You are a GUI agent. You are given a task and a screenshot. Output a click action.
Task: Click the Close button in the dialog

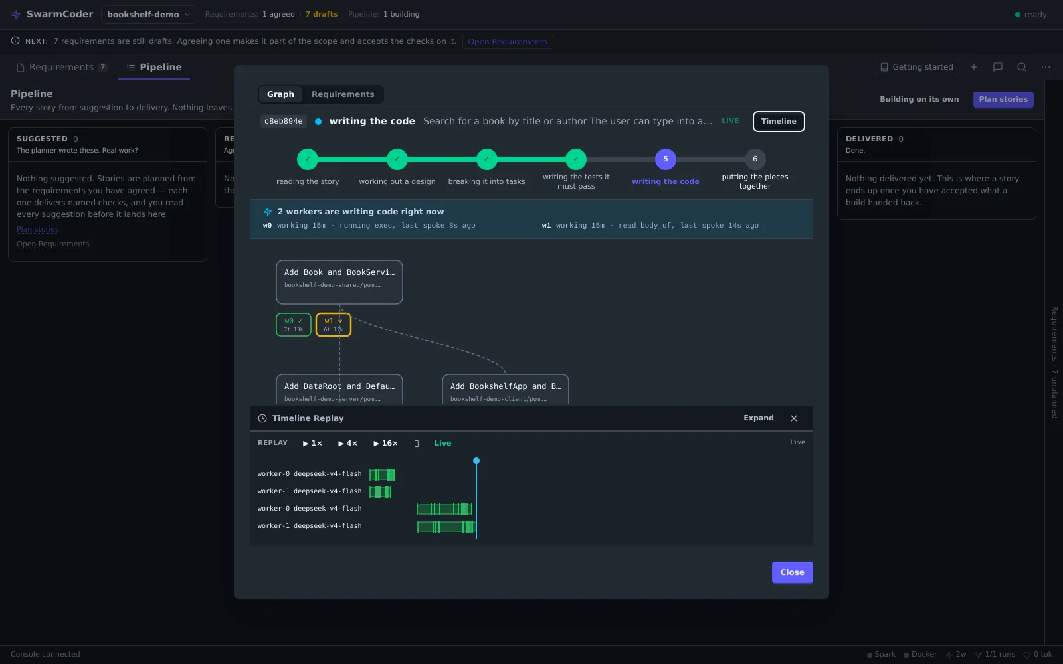coord(792,572)
